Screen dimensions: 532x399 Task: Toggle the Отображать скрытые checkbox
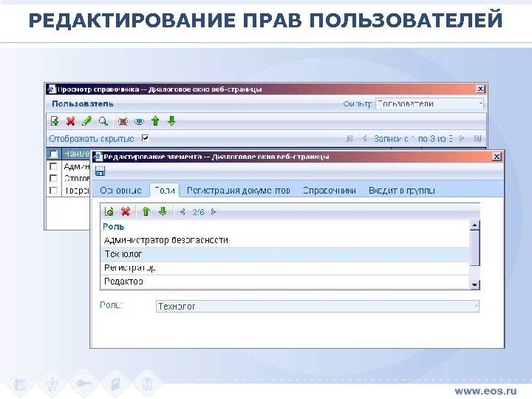click(146, 137)
